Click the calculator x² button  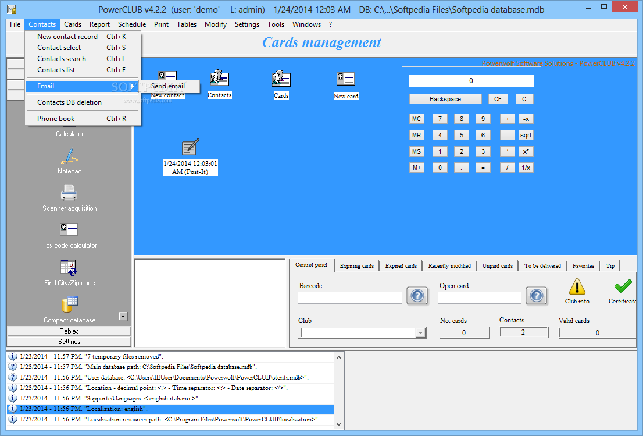pyautogui.click(x=526, y=151)
